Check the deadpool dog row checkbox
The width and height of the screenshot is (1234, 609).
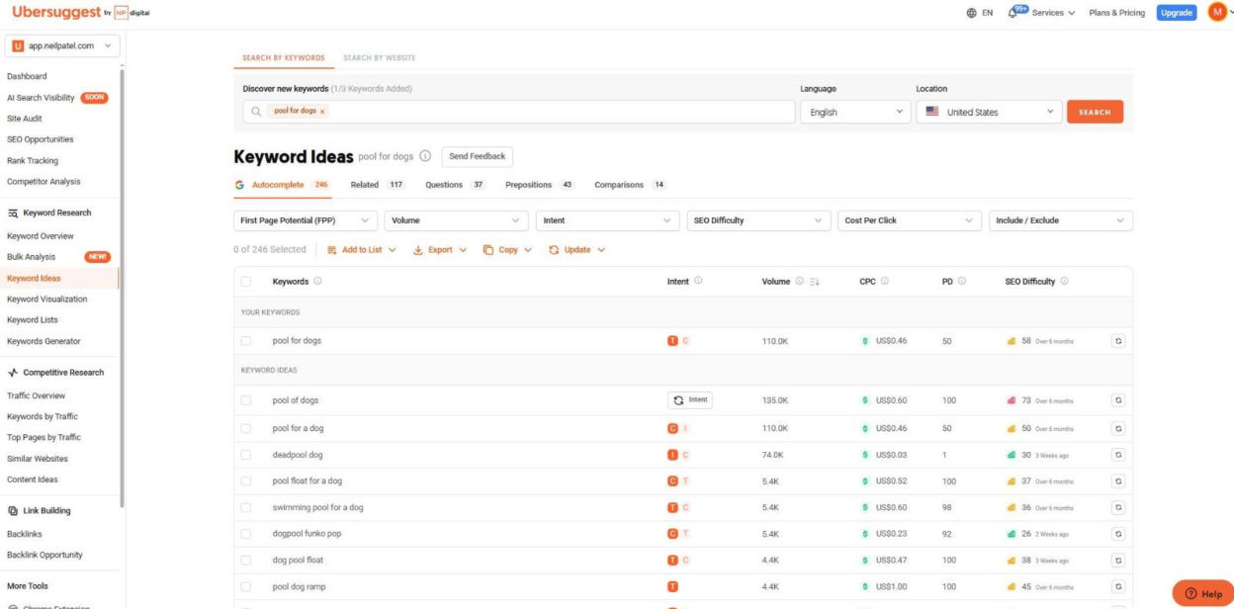[x=246, y=455]
